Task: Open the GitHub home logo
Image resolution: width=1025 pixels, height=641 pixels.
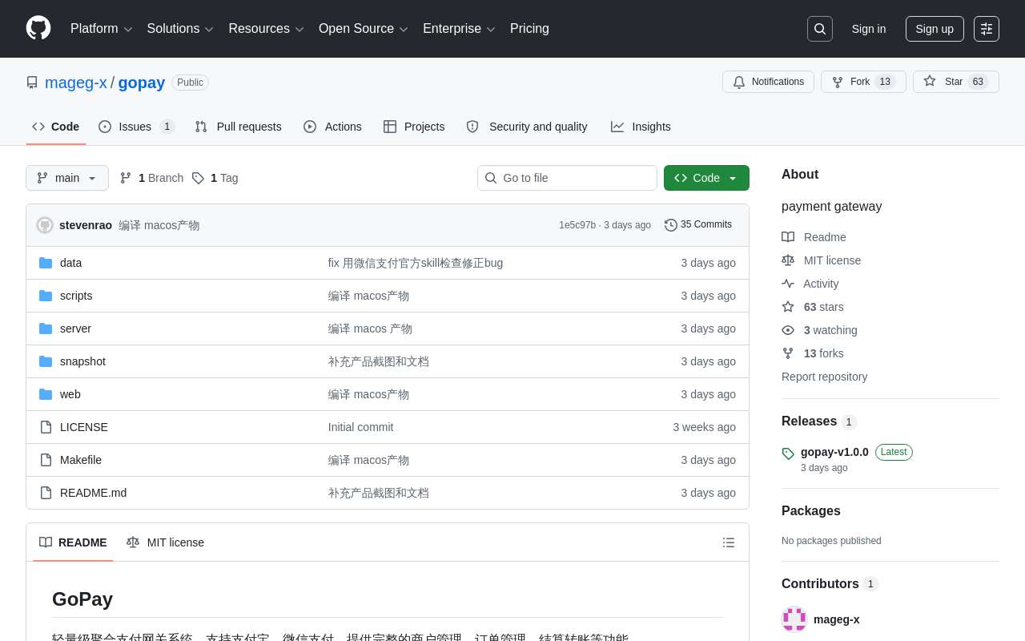Action: (x=38, y=29)
